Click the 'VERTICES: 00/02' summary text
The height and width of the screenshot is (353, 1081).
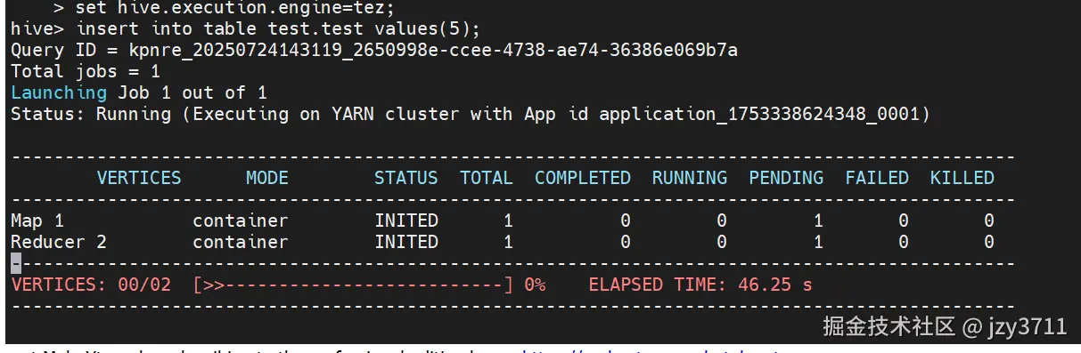pos(90,285)
